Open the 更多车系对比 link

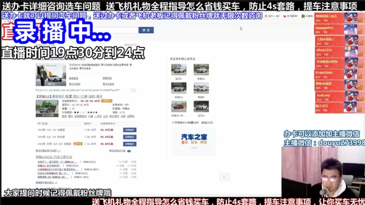[117, 151]
